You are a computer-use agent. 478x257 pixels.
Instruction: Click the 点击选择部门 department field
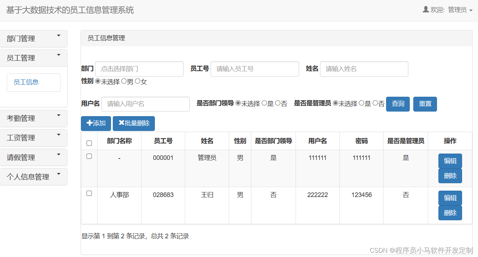139,69
